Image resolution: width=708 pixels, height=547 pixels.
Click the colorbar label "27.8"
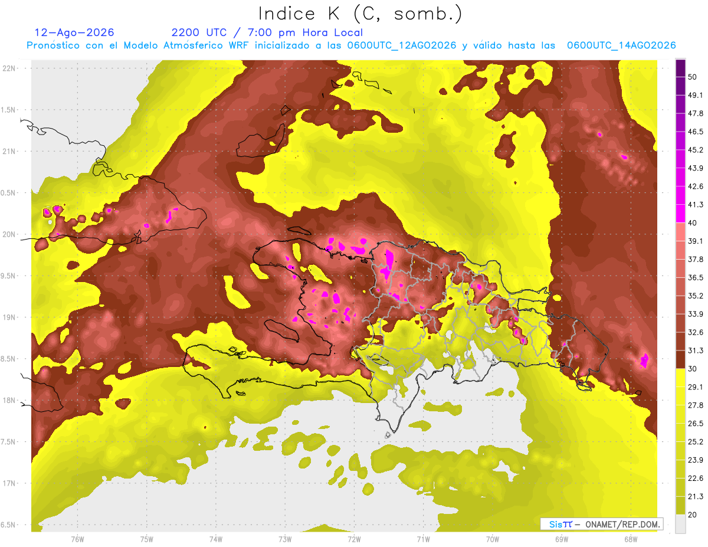point(696,405)
